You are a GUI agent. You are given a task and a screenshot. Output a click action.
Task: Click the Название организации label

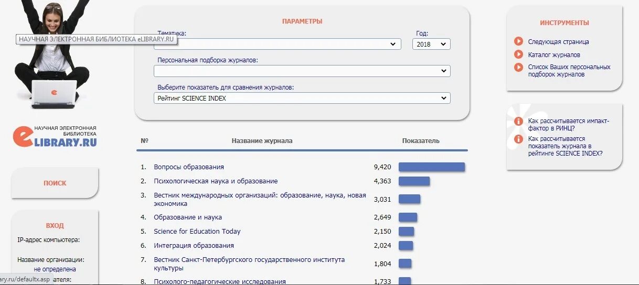tap(51, 259)
